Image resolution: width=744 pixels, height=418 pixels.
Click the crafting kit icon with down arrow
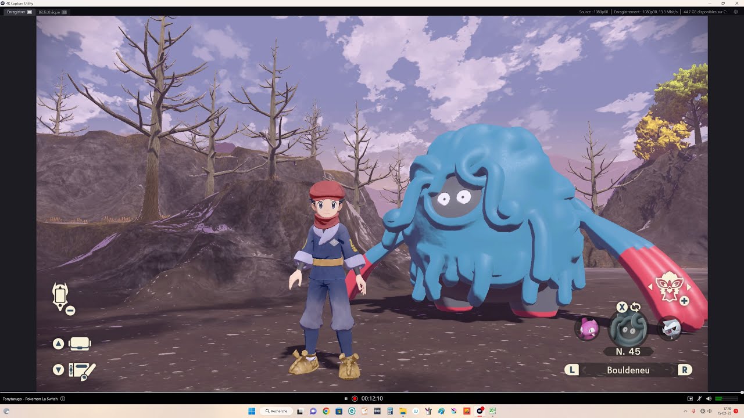pyautogui.click(x=82, y=370)
